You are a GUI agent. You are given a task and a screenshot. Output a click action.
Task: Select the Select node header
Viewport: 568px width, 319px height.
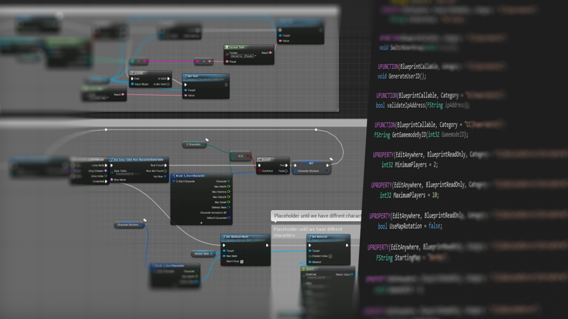coord(328,269)
